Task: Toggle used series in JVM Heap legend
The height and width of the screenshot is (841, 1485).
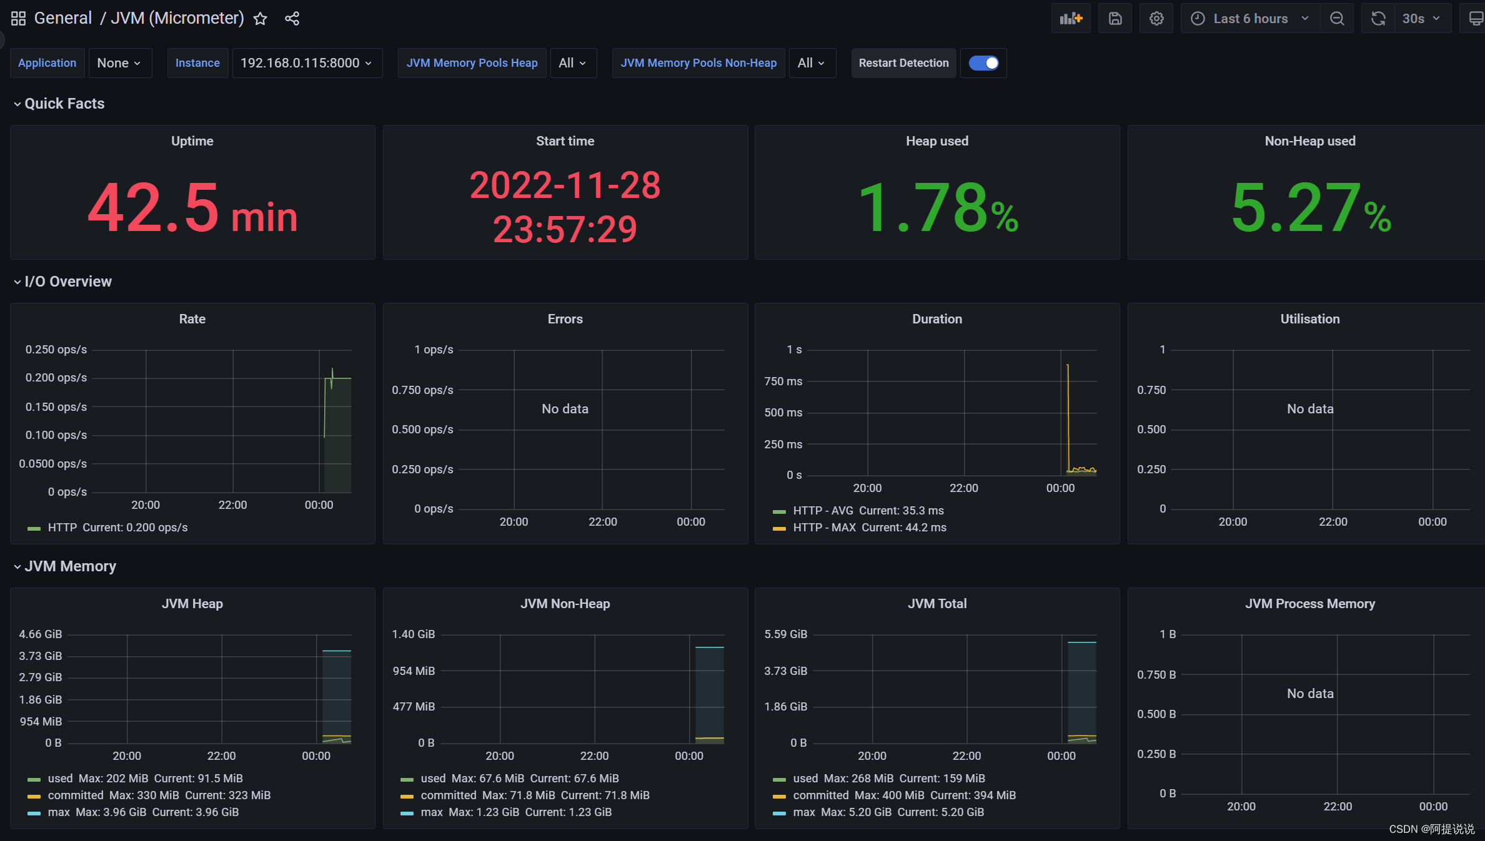Action: 60,779
